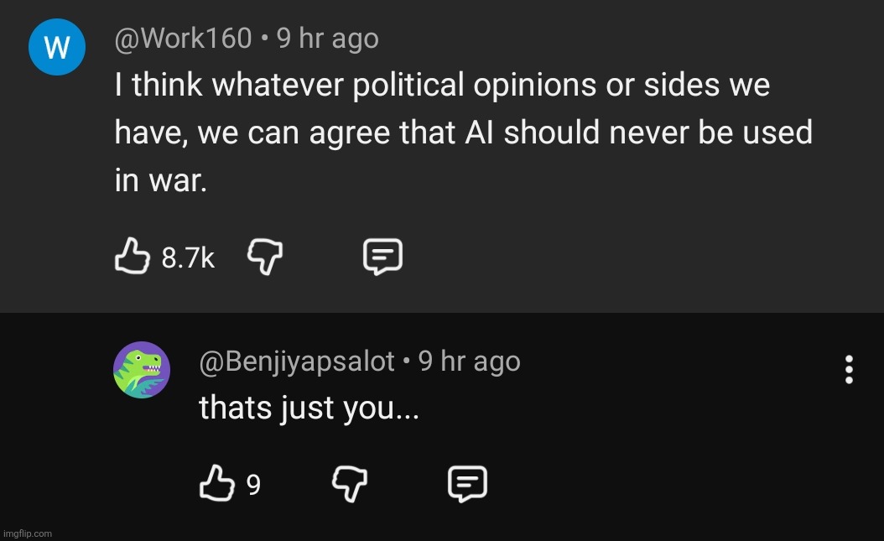The image size is (884, 541).
Task: Open the blue W profile avatar
Action: [x=57, y=47]
